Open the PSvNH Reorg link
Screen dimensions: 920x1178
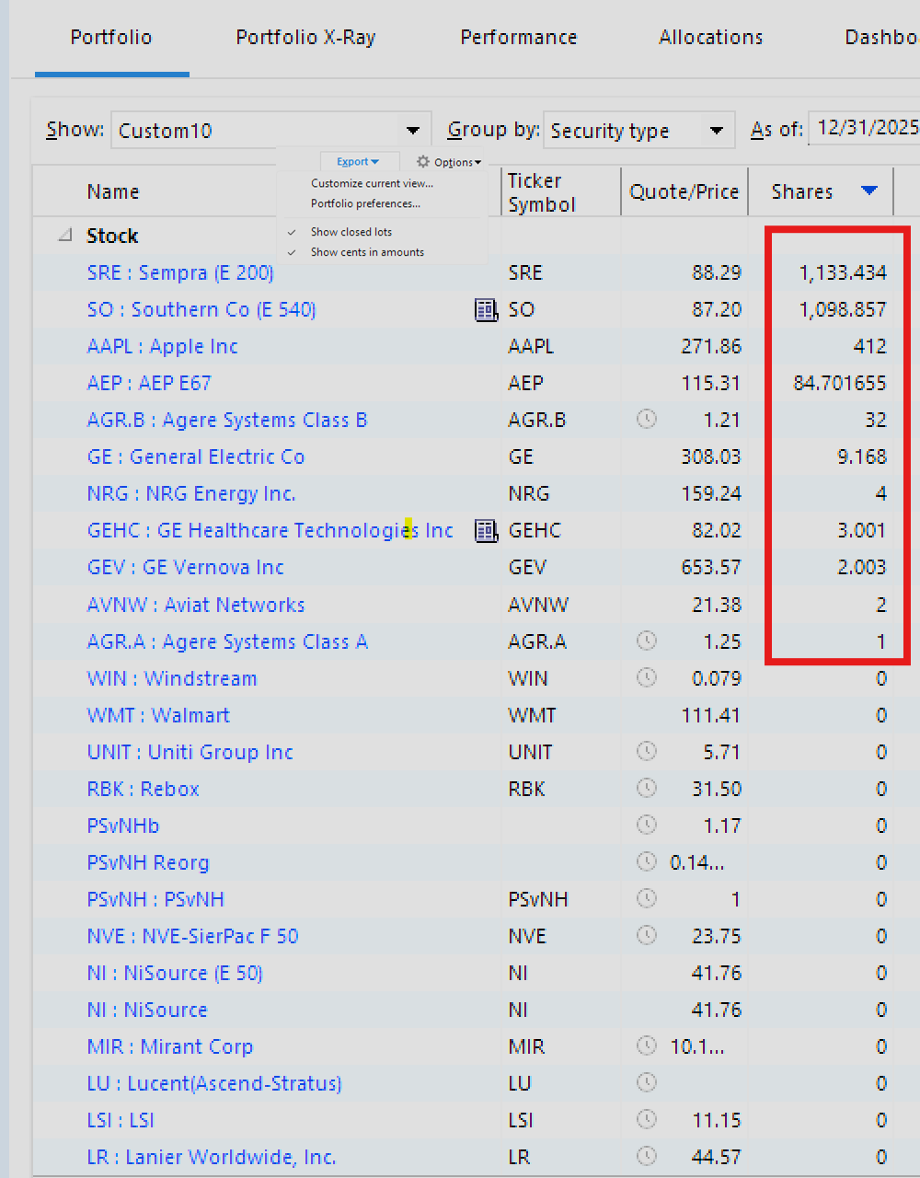(148, 862)
